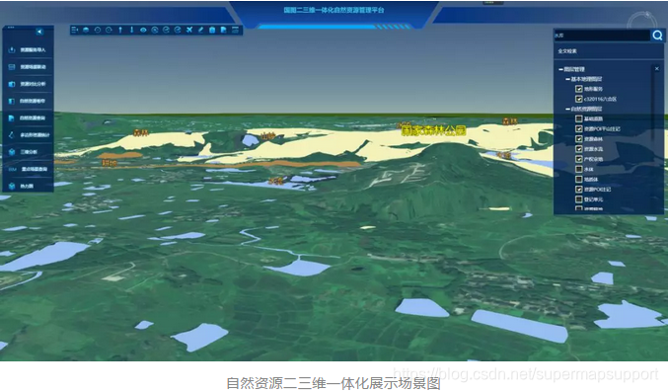Uncheck the 资源POI注记 layer checkbox
The height and width of the screenshot is (392, 668).
click(x=579, y=189)
